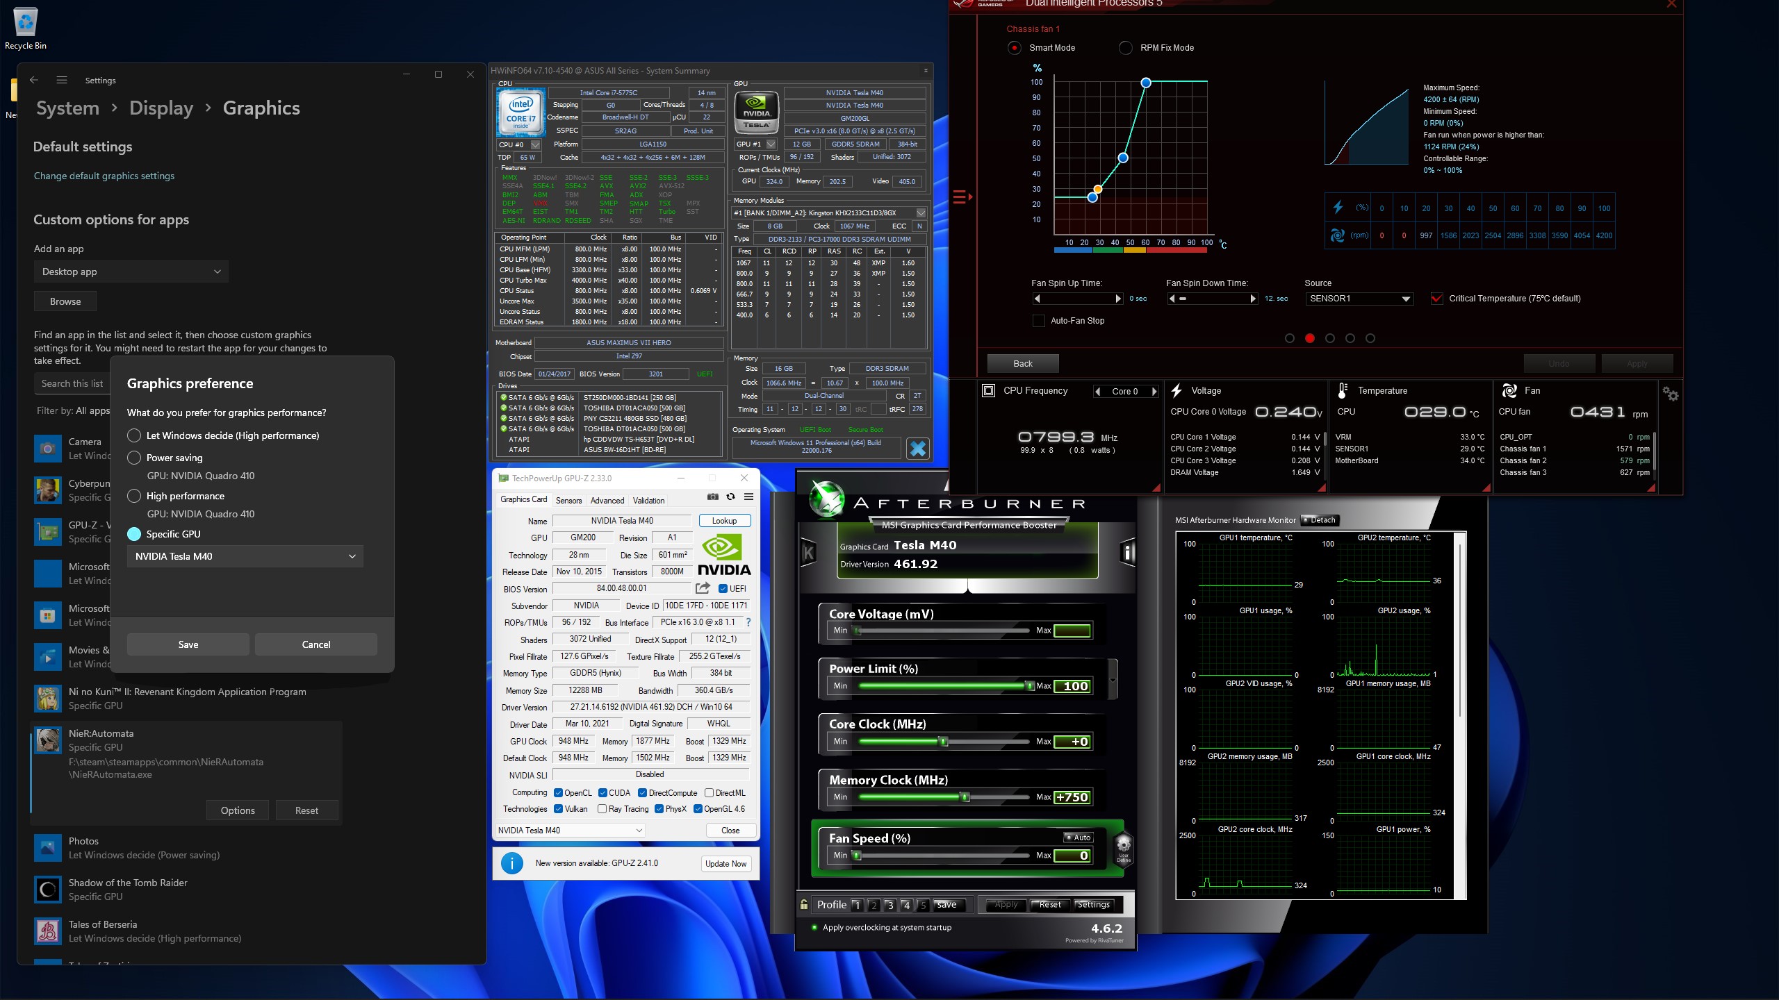The height and width of the screenshot is (1000, 1779).
Task: Click the top fan curve point at 100%
Action: pos(1146,83)
